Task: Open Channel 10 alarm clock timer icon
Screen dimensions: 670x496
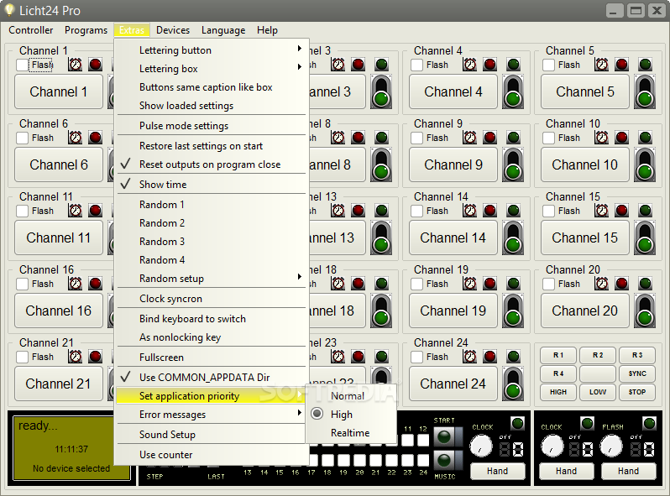Action: [x=602, y=138]
